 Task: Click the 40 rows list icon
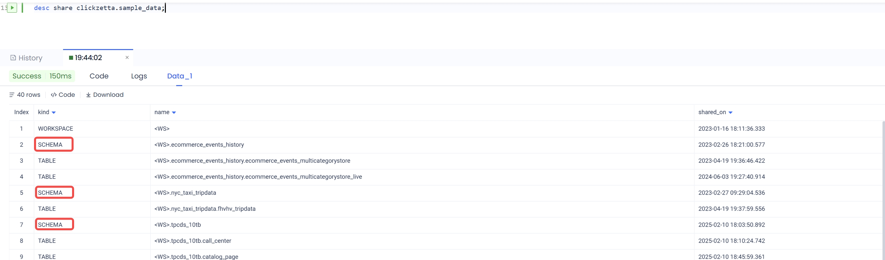[12, 95]
